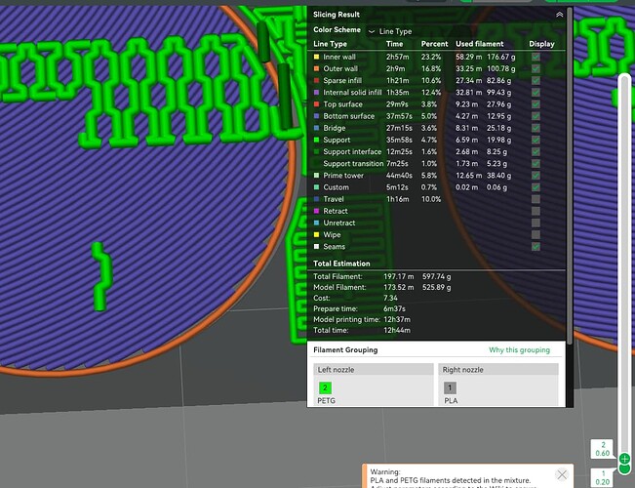Click the Seams white color swatch
The height and width of the screenshot is (488, 635).
click(317, 246)
